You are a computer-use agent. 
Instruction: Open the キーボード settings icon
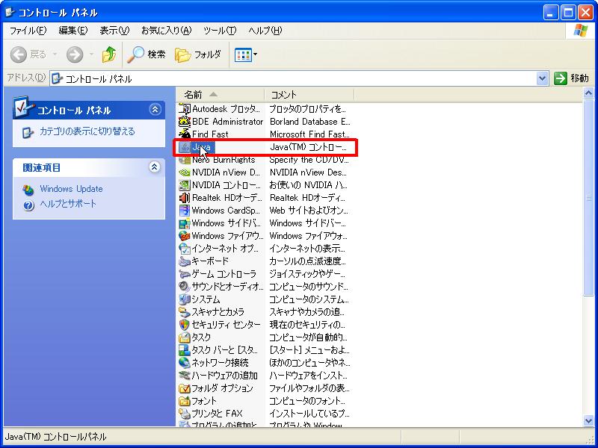[210, 261]
